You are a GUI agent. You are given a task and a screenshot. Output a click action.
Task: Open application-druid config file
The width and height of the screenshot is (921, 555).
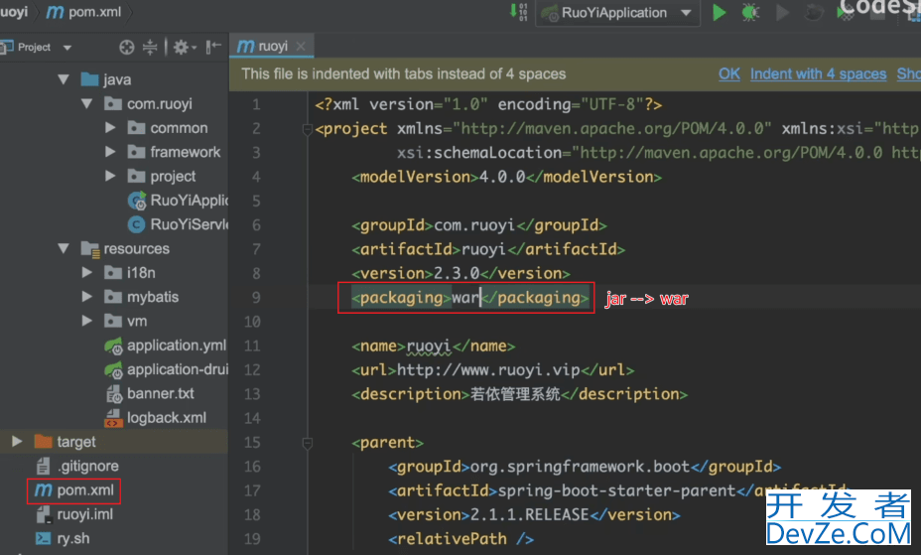pyautogui.click(x=166, y=369)
